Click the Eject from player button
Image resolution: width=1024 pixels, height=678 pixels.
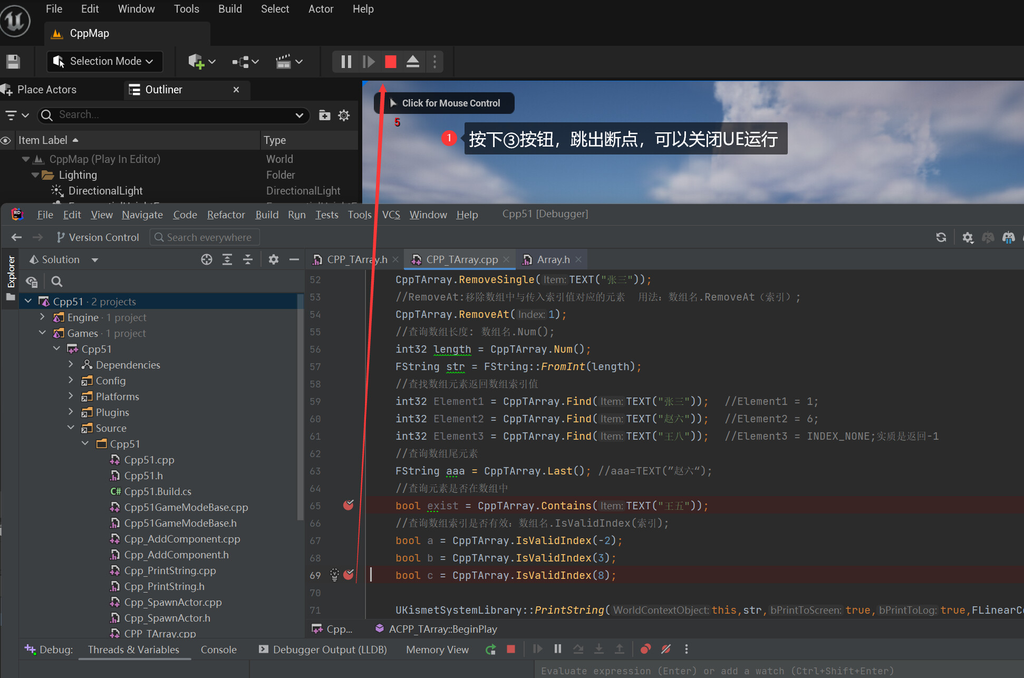[413, 62]
